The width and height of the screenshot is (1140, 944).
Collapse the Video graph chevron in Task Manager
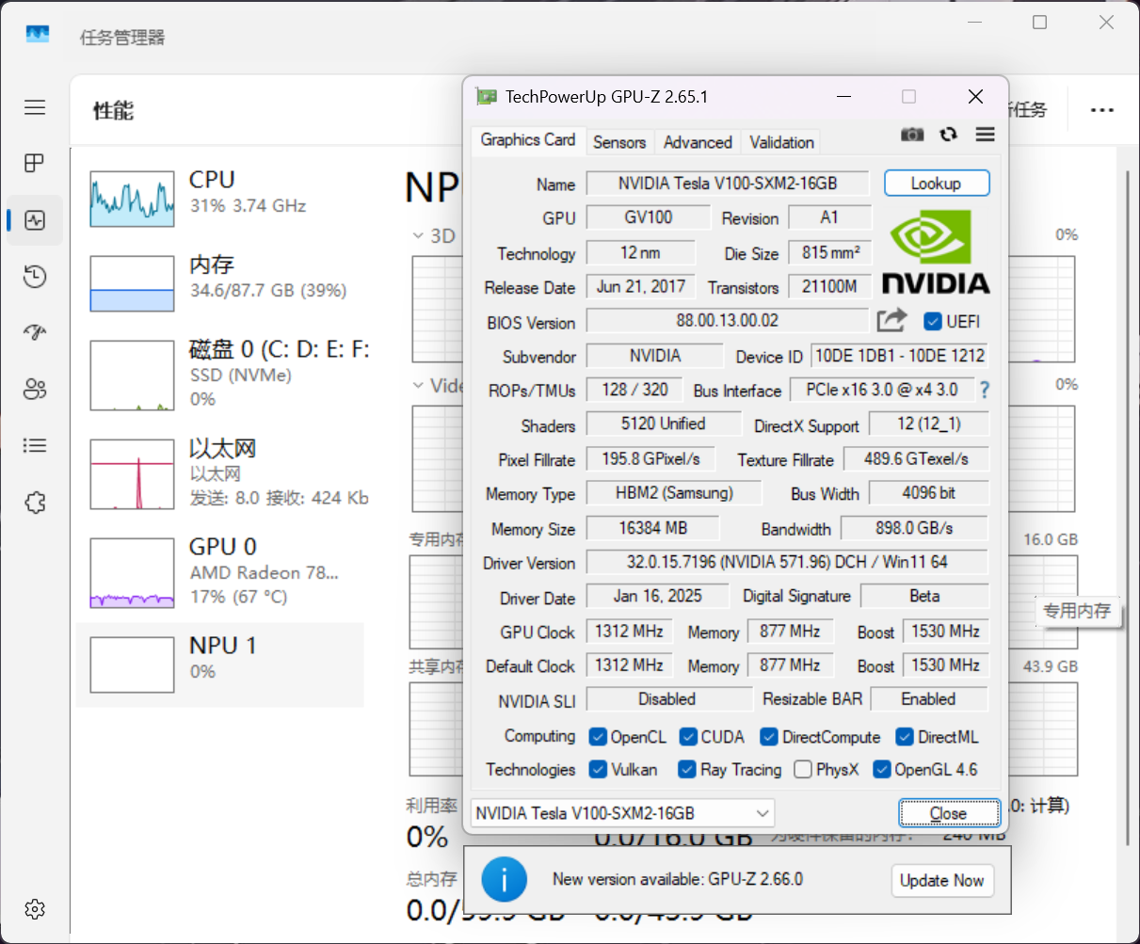418,385
